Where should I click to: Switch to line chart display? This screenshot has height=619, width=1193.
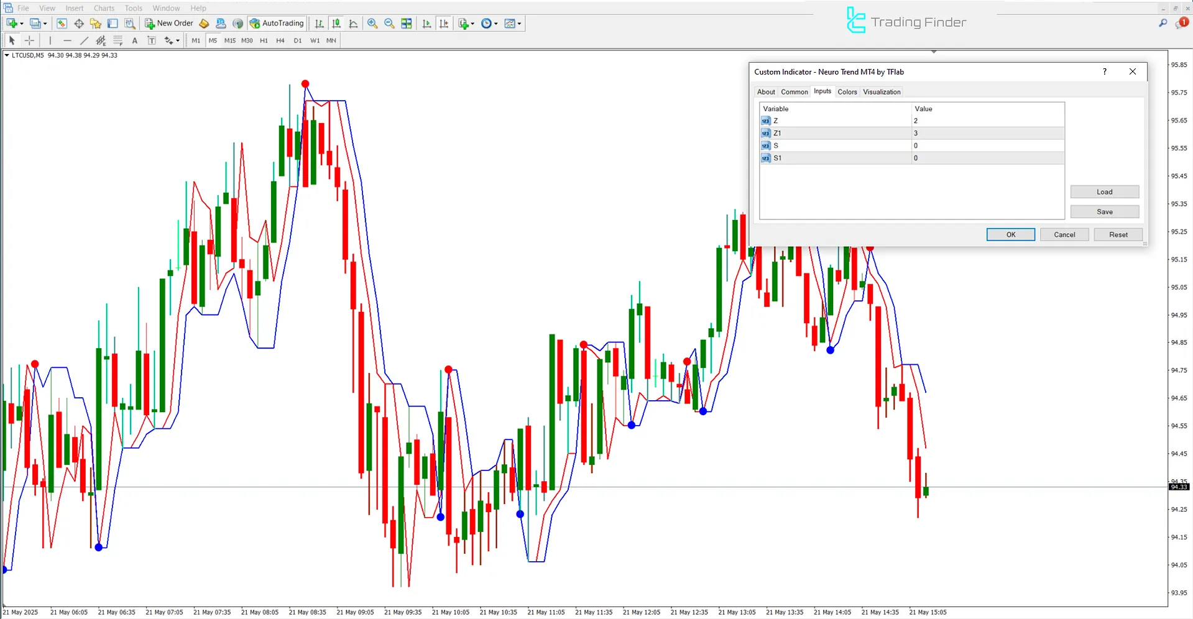354,23
